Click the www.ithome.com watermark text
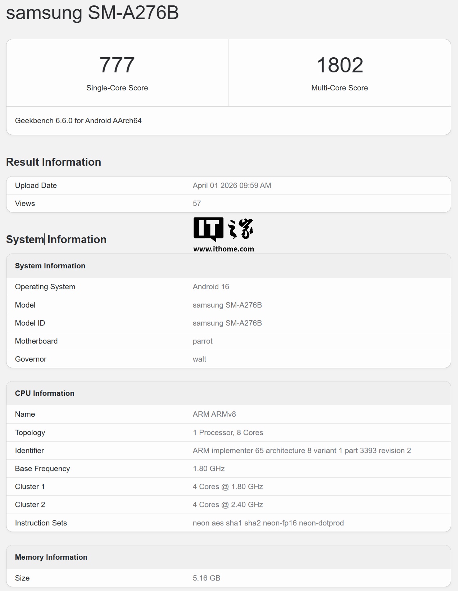The height and width of the screenshot is (591, 458). (223, 249)
